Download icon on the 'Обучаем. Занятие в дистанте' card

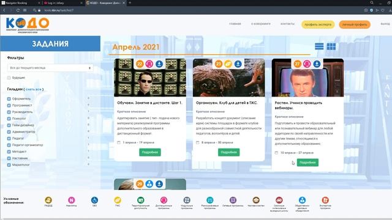point(159,64)
